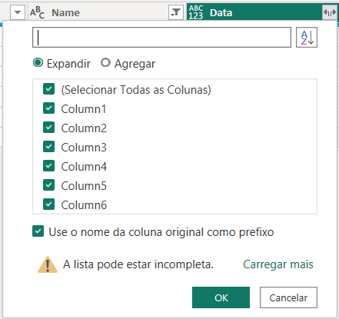Uncheck the Column1 checkbox

point(48,108)
